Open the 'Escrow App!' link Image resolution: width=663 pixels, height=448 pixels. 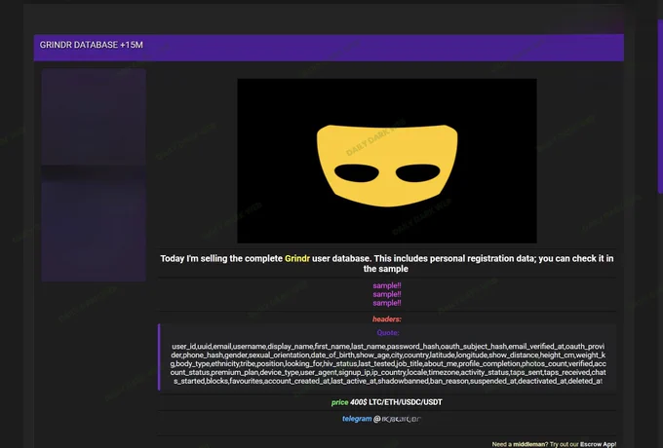tap(598, 444)
